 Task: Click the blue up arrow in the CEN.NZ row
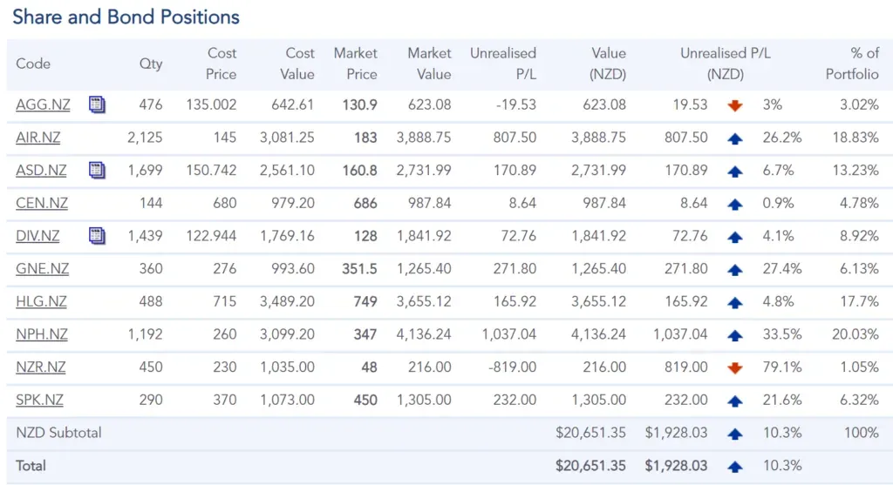(x=734, y=204)
